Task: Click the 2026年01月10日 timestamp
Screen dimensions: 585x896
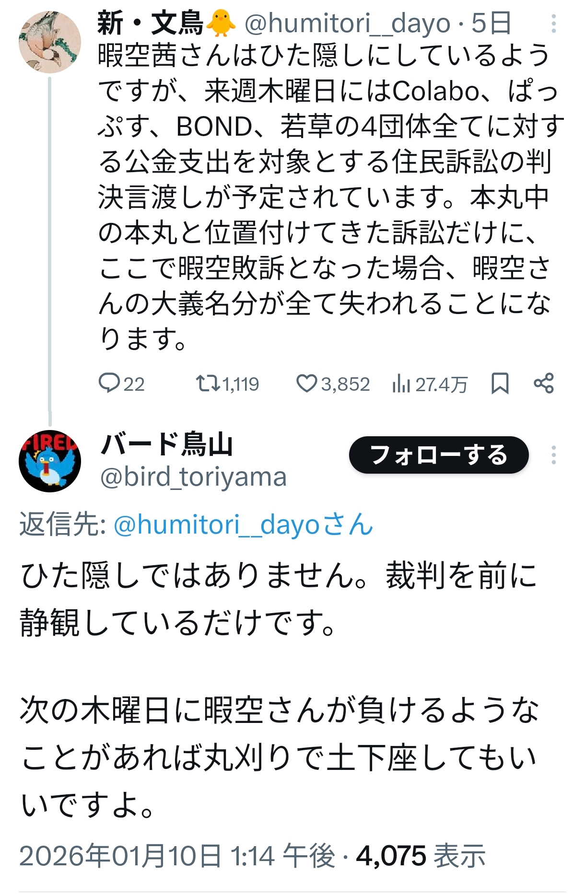Action: (x=176, y=856)
